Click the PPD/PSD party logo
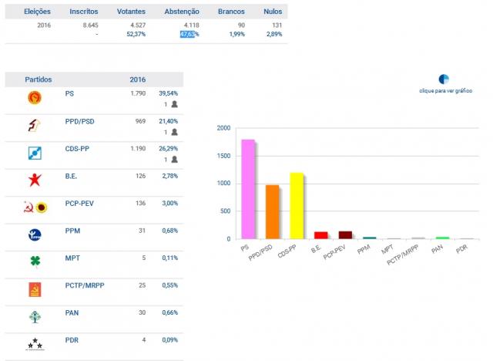 (x=35, y=125)
